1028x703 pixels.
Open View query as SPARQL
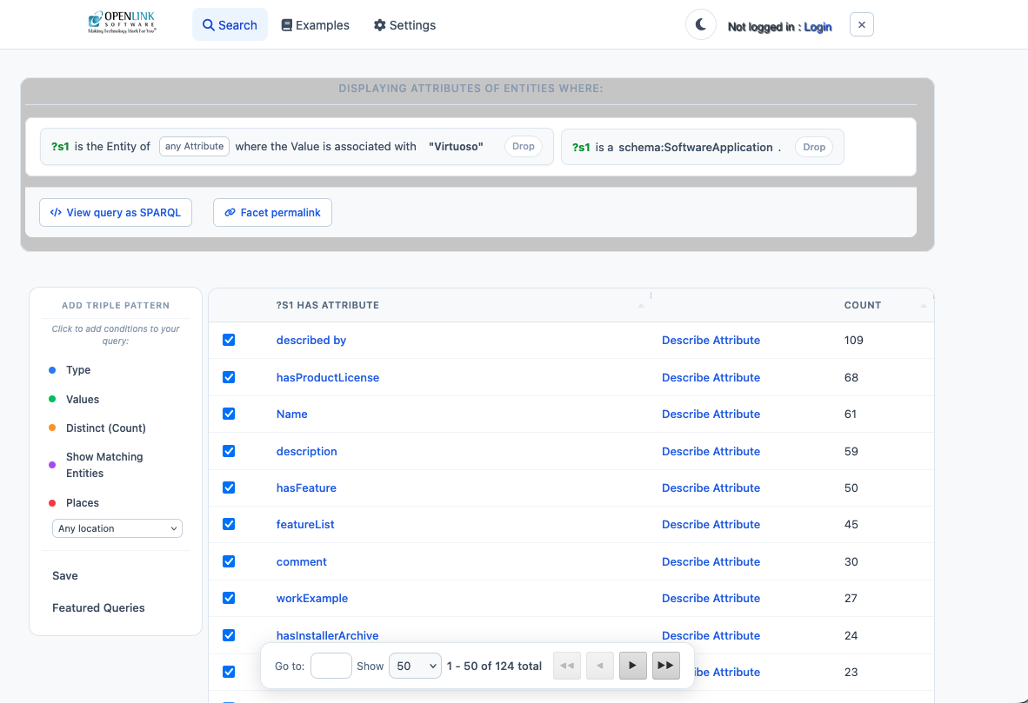(x=116, y=213)
